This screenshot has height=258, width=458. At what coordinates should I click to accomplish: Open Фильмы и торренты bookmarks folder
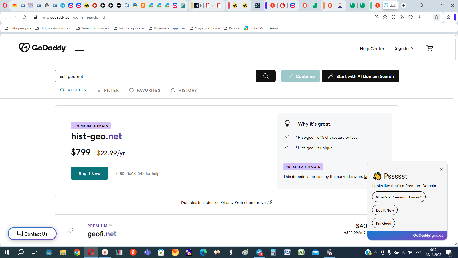pos(167,28)
